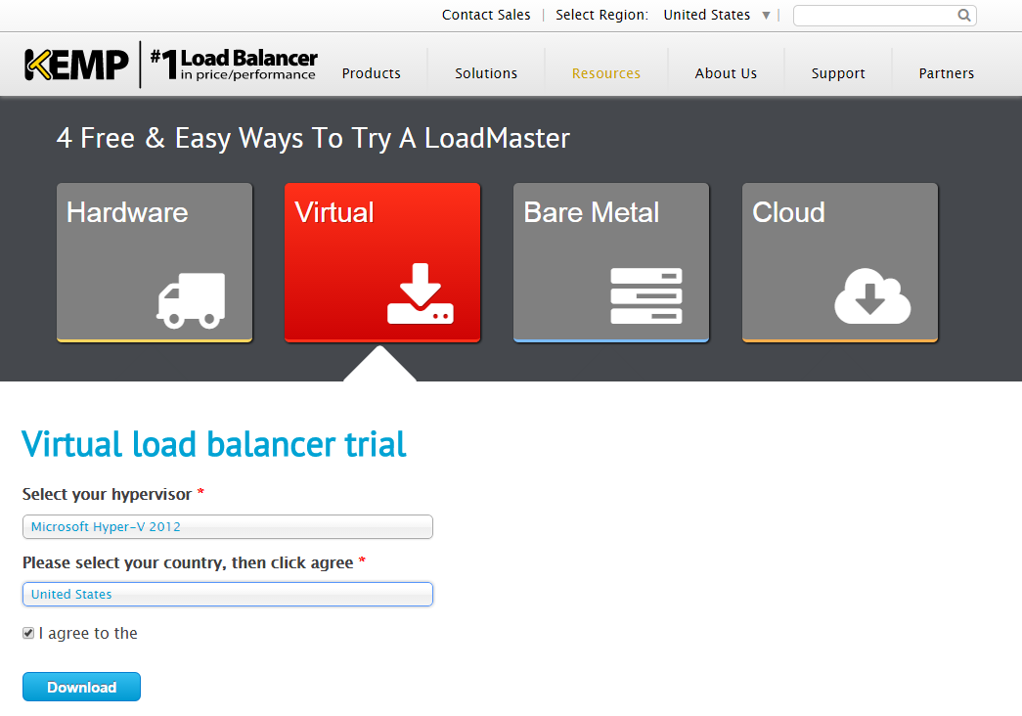The width and height of the screenshot is (1022, 716).
Task: Click the United States region link
Action: point(706,15)
